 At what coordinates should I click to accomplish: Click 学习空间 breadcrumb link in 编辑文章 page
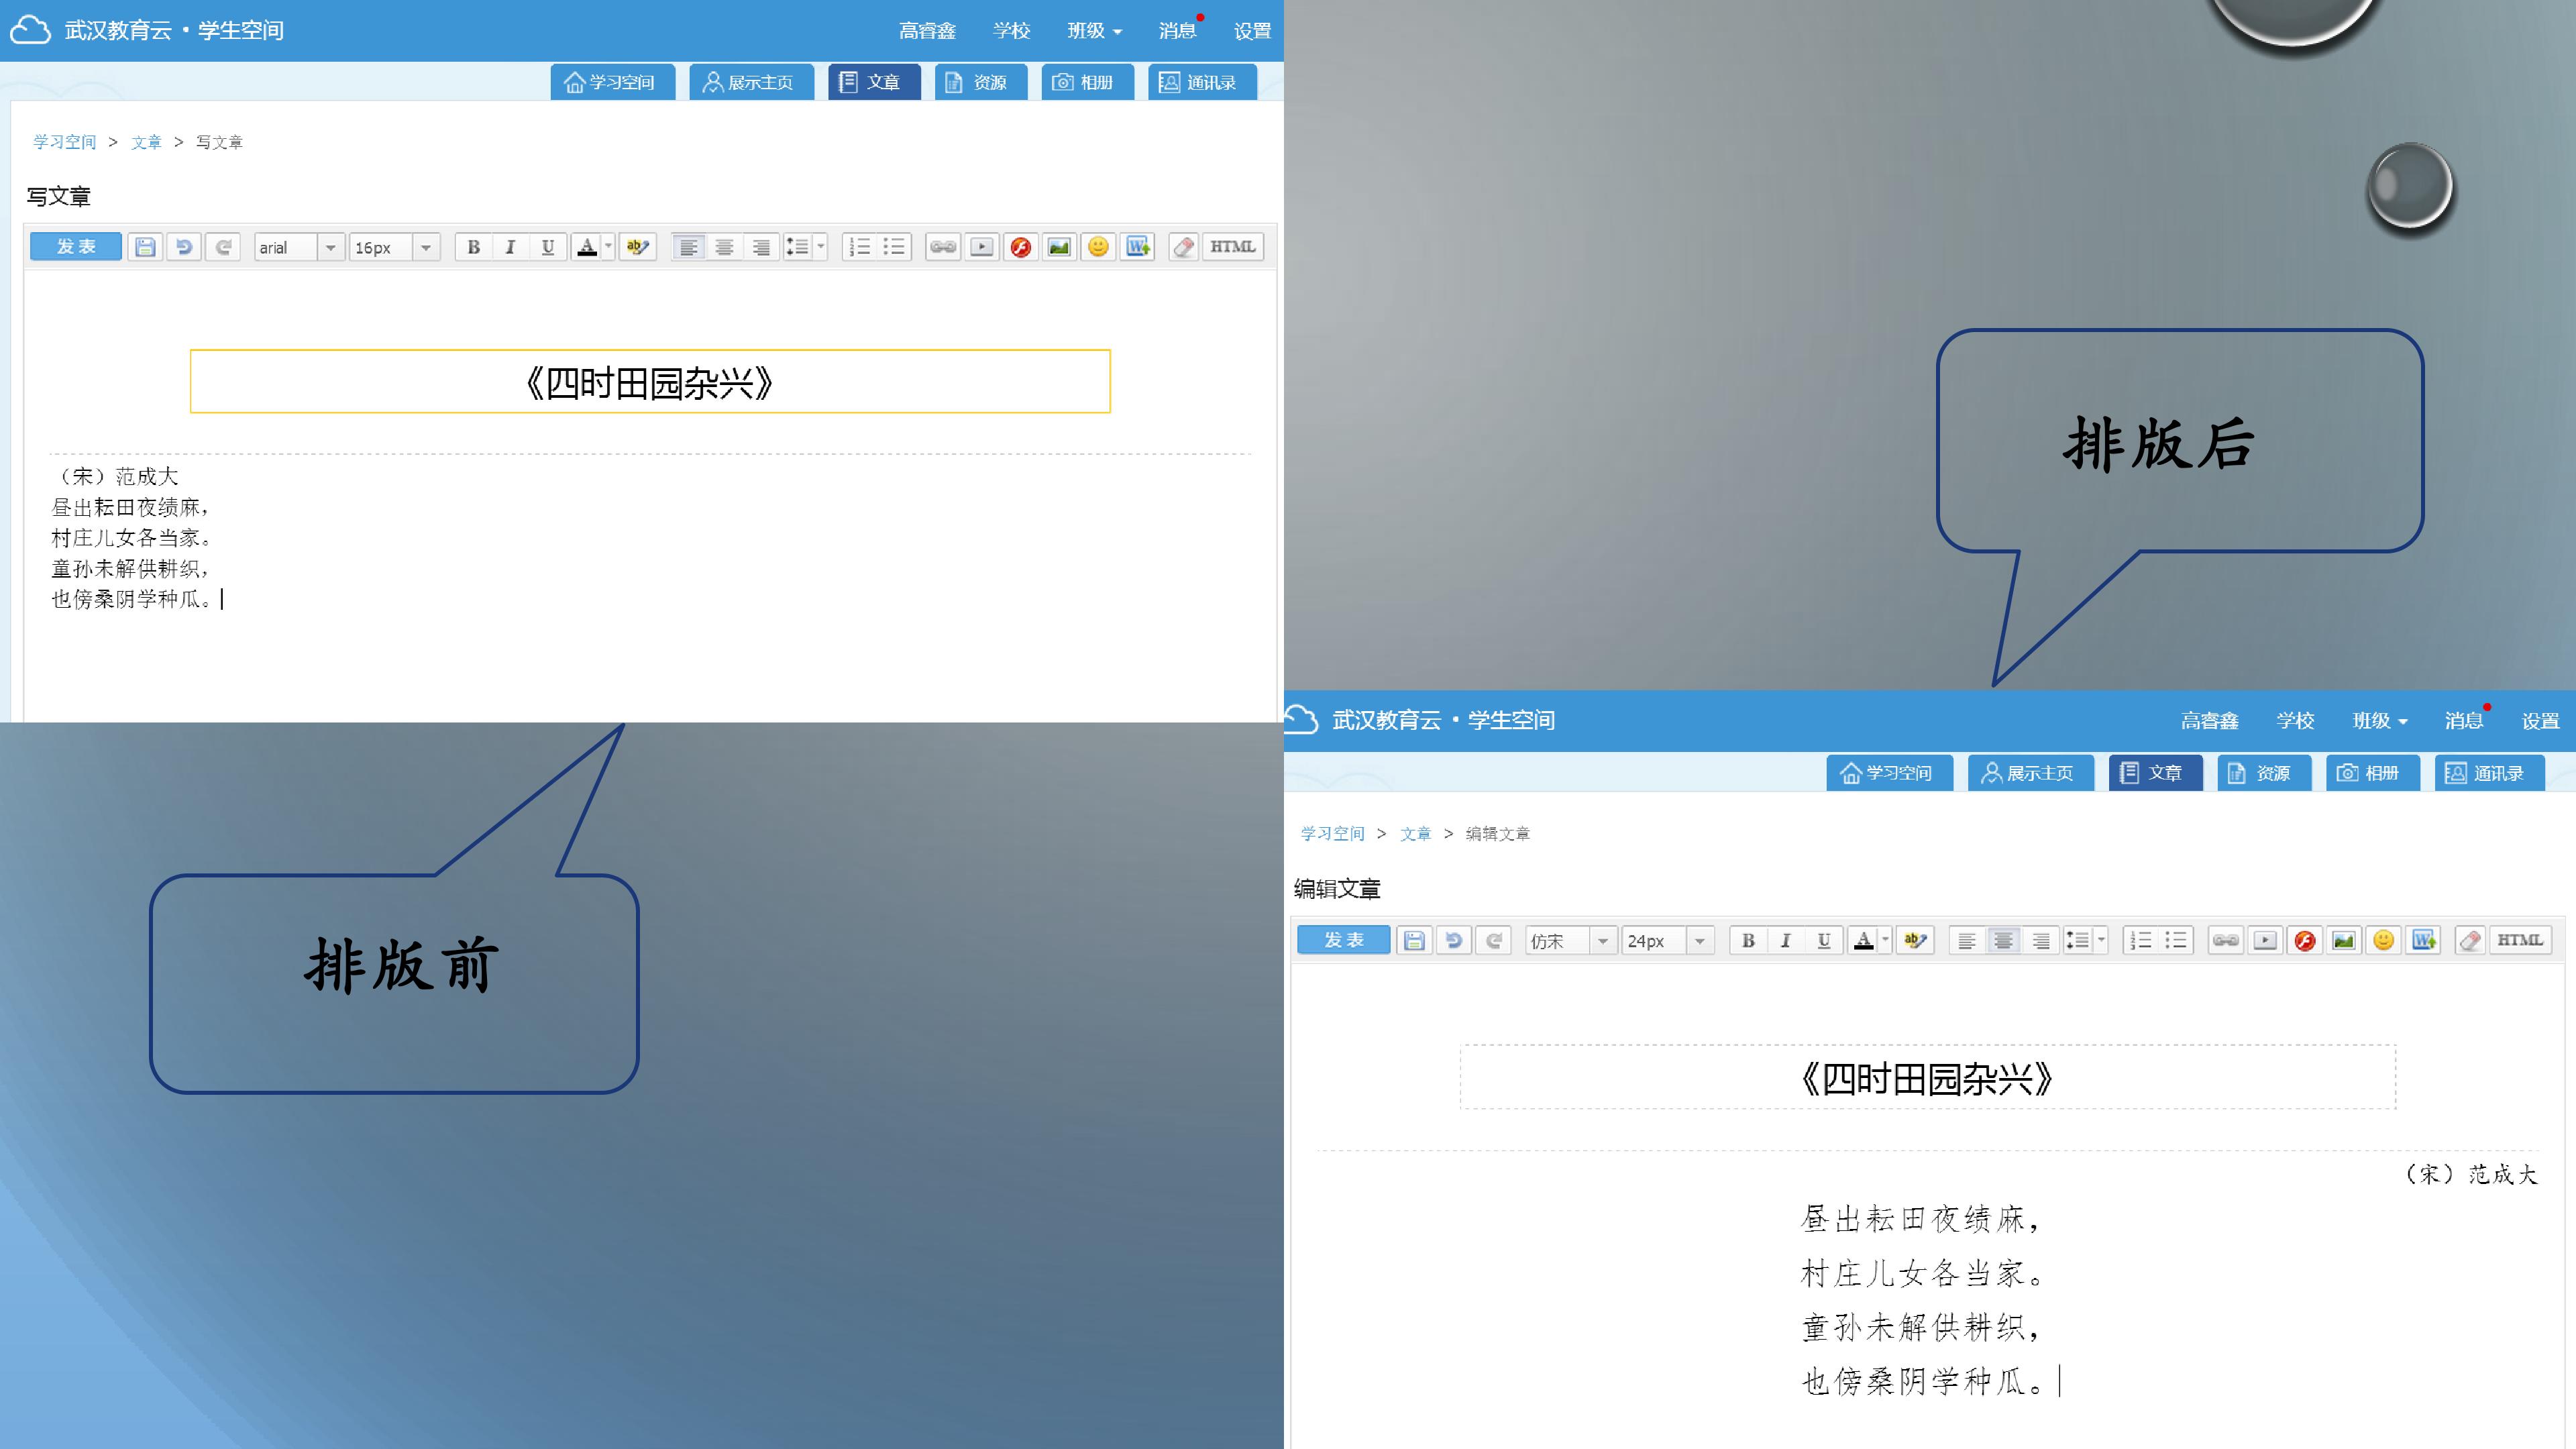pyautogui.click(x=1332, y=833)
